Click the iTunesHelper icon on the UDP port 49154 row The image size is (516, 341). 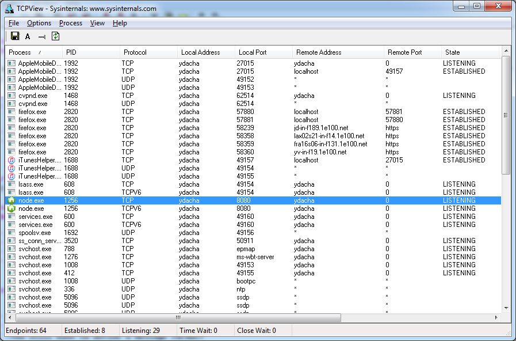[12, 168]
